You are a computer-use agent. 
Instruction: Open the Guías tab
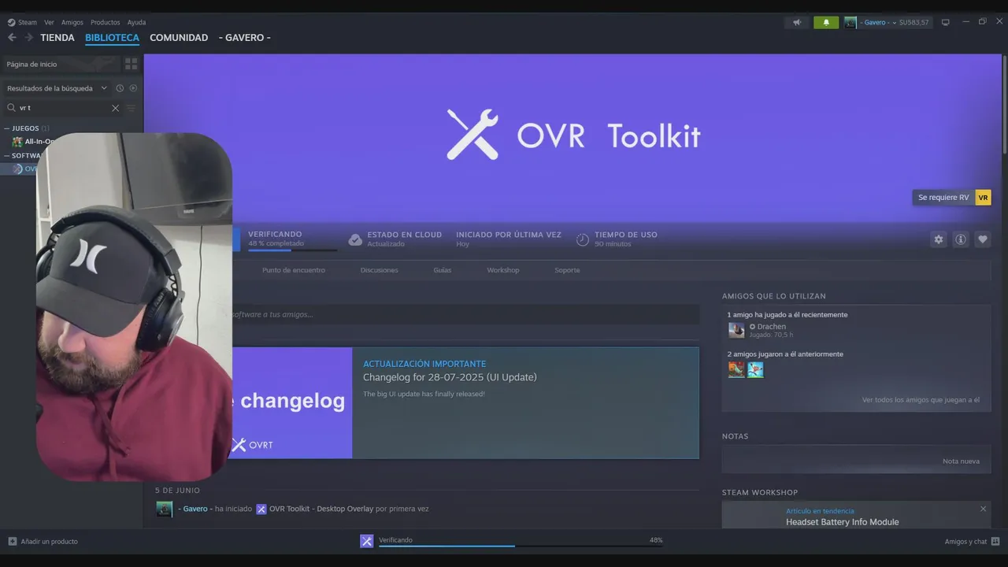(x=443, y=270)
